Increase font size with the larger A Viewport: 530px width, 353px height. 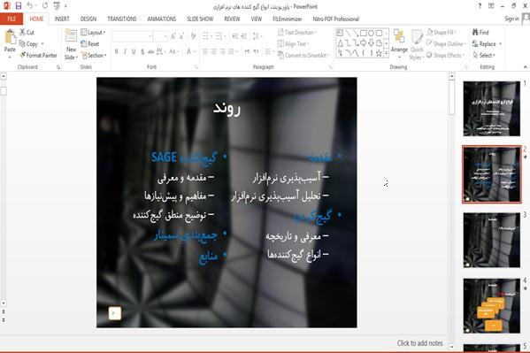coord(173,36)
